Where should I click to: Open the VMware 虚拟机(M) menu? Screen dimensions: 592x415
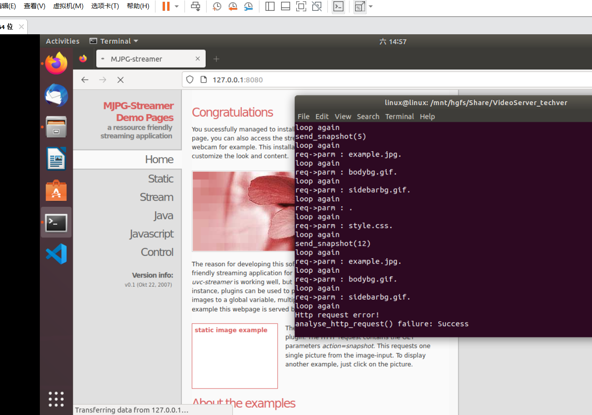[68, 6]
